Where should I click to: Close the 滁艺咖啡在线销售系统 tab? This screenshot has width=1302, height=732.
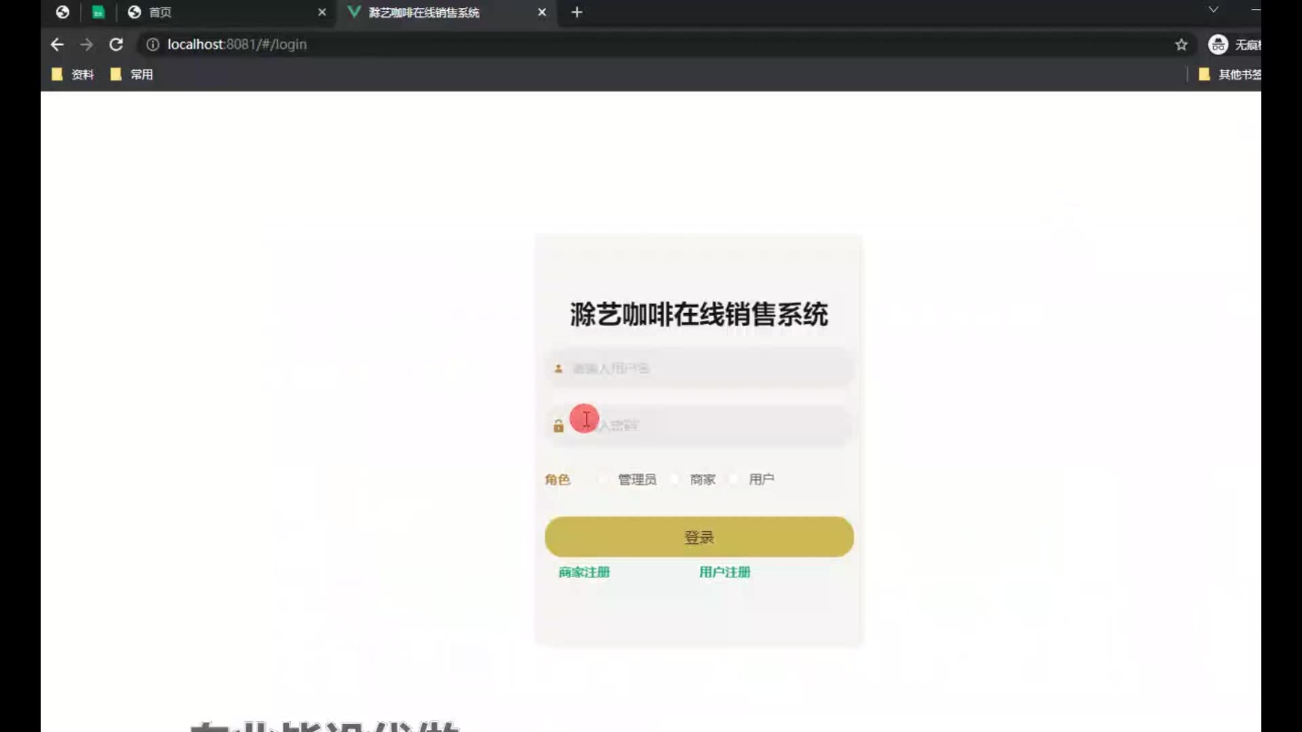[x=542, y=12]
